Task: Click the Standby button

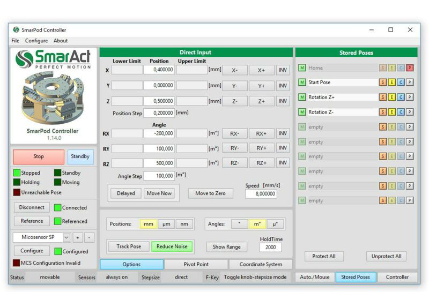Action: pos(80,156)
